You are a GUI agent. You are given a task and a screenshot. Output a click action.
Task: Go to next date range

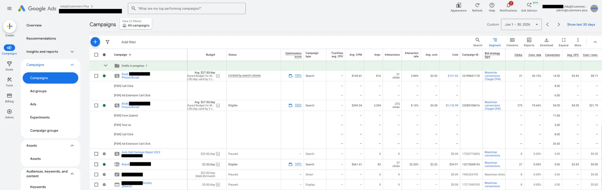559,24
